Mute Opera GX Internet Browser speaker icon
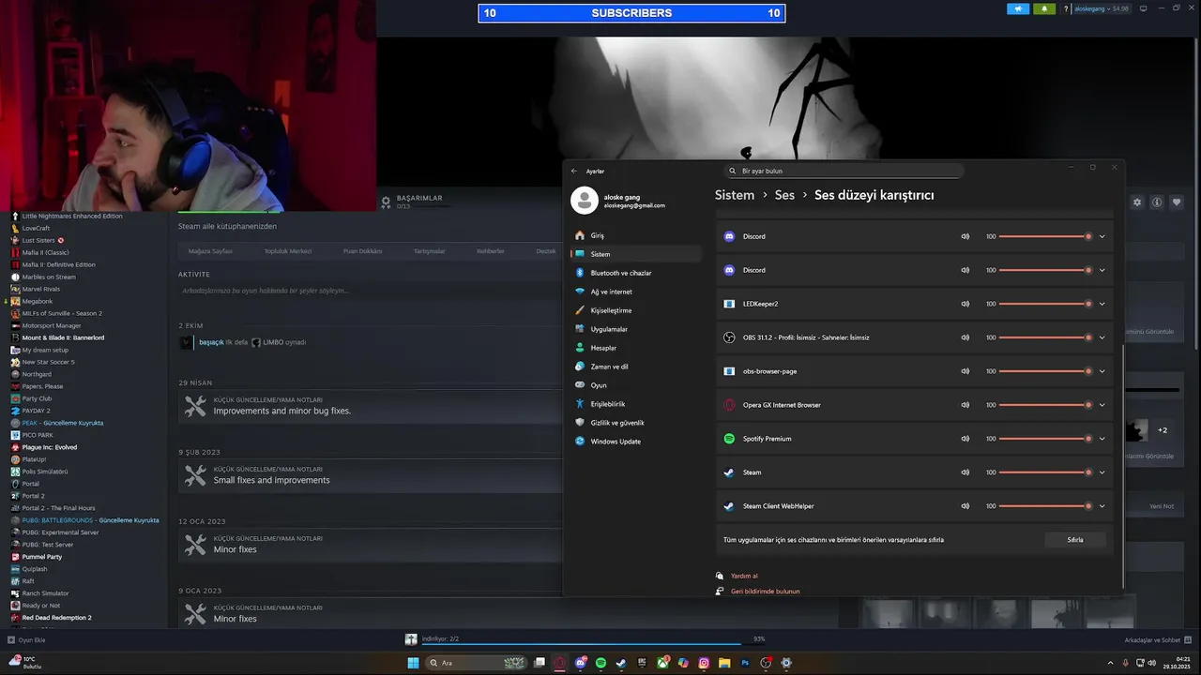This screenshot has height=675, width=1201. point(965,405)
